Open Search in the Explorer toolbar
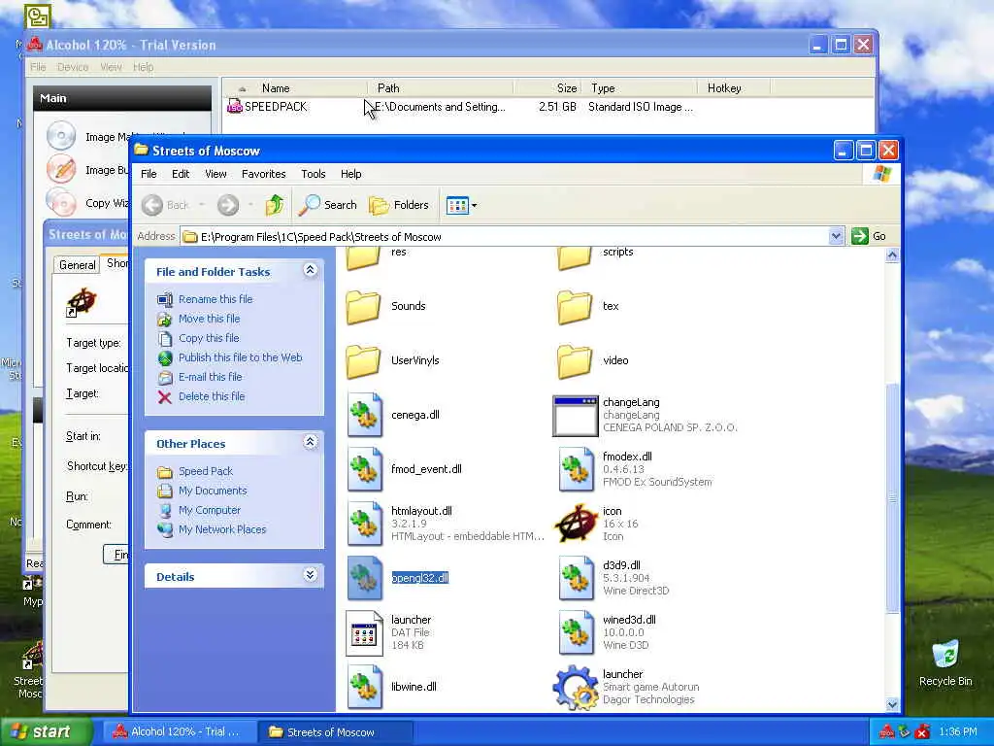 (328, 205)
